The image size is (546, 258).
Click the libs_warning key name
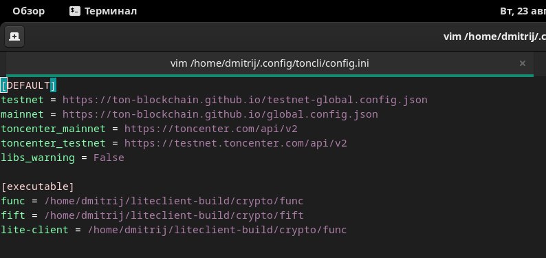pyautogui.click(x=38, y=158)
